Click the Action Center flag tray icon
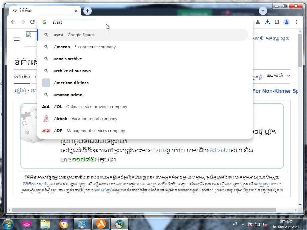 click(x=250, y=224)
